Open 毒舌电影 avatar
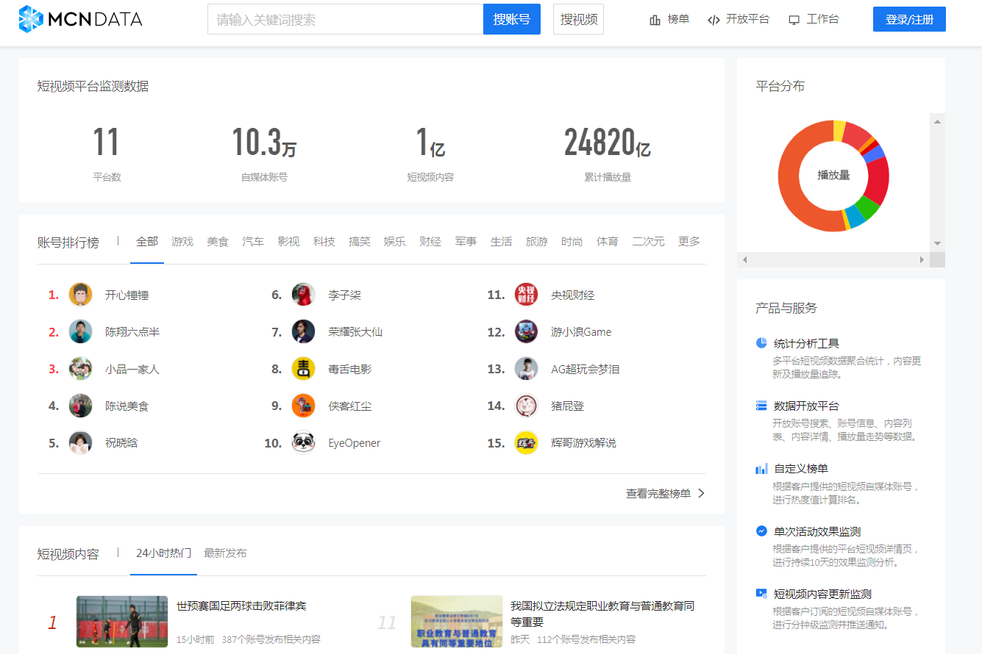Screen dimensions: 982x654 click(x=303, y=369)
